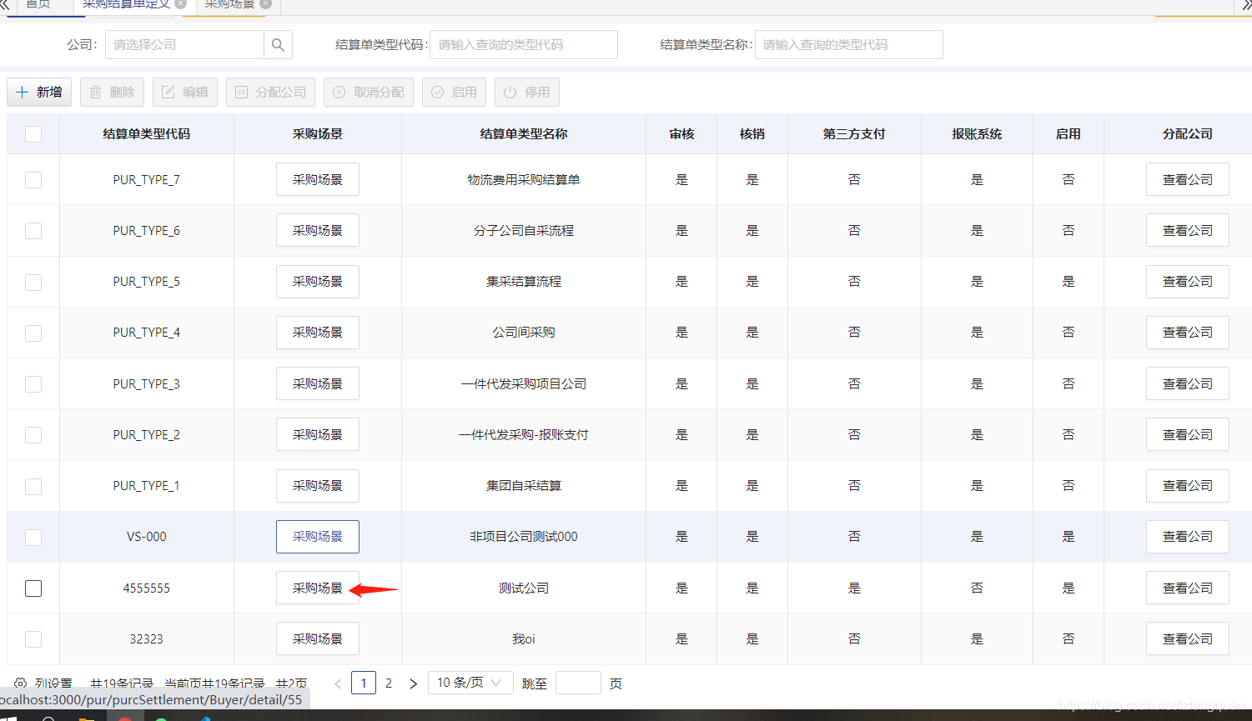Click 查看公司 for 4555555 row
The image size is (1252, 721).
tap(1188, 588)
